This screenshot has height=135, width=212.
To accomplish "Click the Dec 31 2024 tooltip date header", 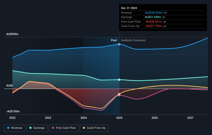I will (x=128, y=8).
